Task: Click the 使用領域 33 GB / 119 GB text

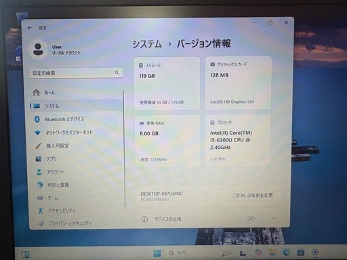Action: pyautogui.click(x=161, y=102)
